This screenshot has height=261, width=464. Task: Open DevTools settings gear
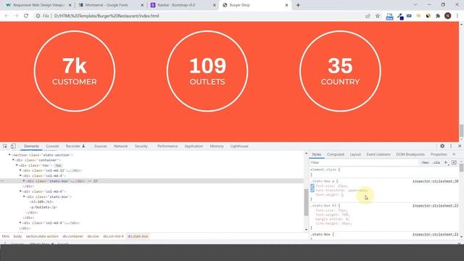(x=442, y=146)
